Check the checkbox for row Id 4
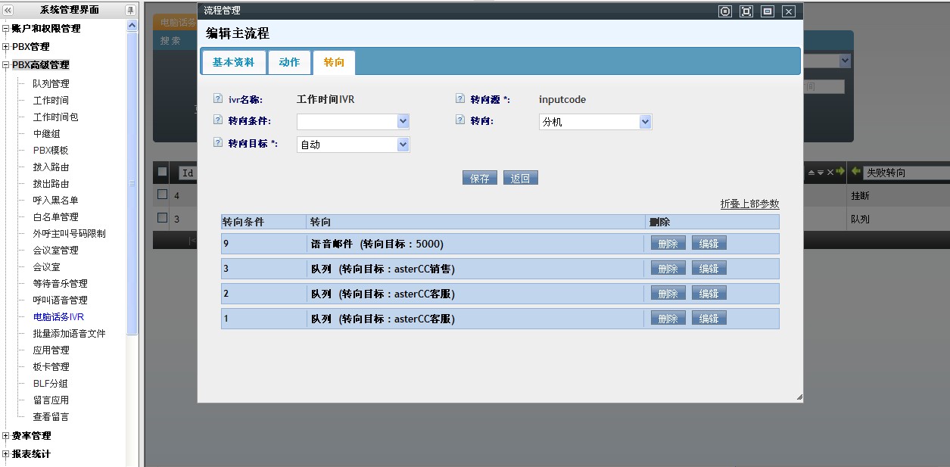This screenshot has width=950, height=467. point(162,195)
